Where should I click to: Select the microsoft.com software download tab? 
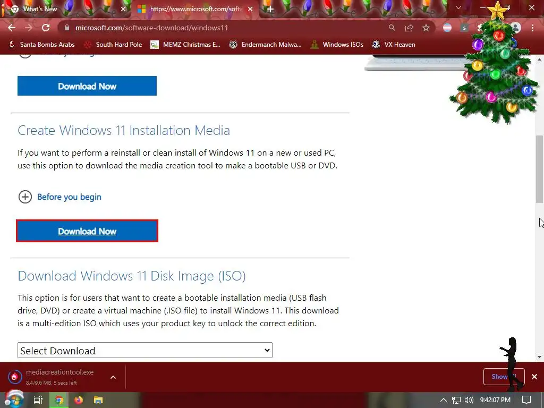pos(194,9)
